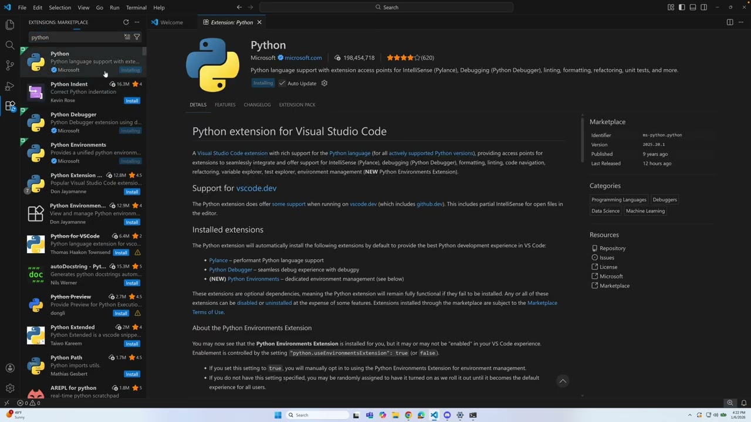The height and width of the screenshot is (422, 751).
Task: Open the File menu
Action: coord(22,8)
